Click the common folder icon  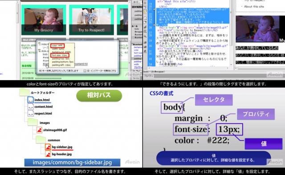(x=41, y=139)
